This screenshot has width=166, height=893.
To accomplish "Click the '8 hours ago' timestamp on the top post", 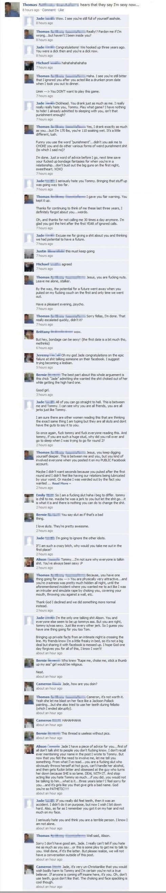I will click(x=31, y=10).
